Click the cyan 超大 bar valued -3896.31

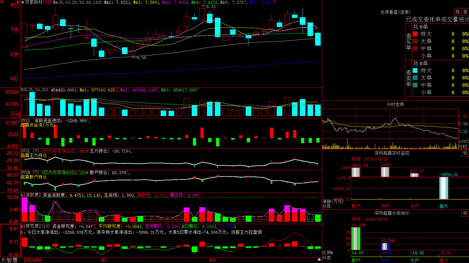click(444, 188)
